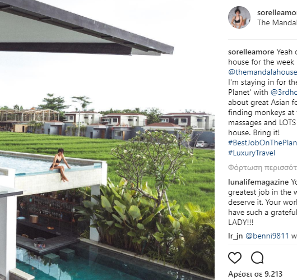
Task: Click the main pool villa photo
Action: click(x=107, y=140)
